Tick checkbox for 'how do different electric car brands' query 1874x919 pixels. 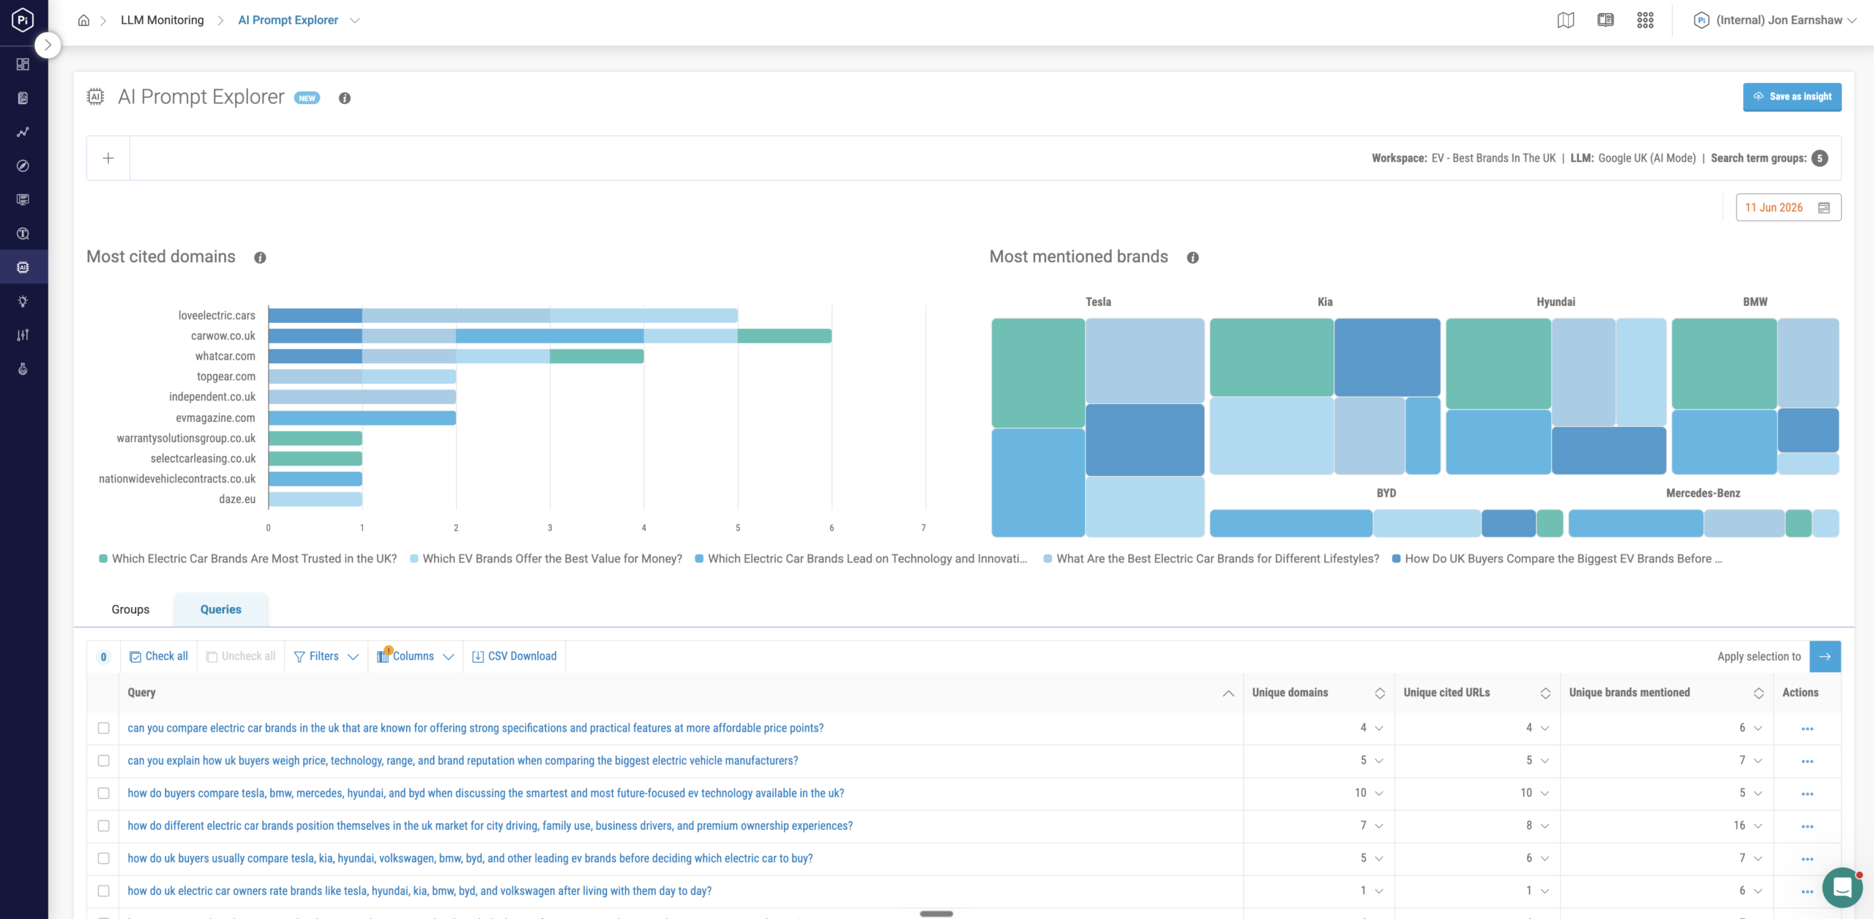[104, 826]
